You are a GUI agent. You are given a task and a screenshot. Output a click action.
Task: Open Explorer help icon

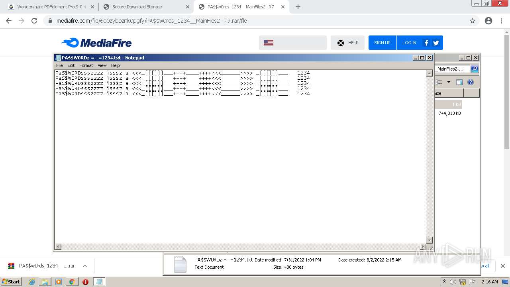[471, 82]
